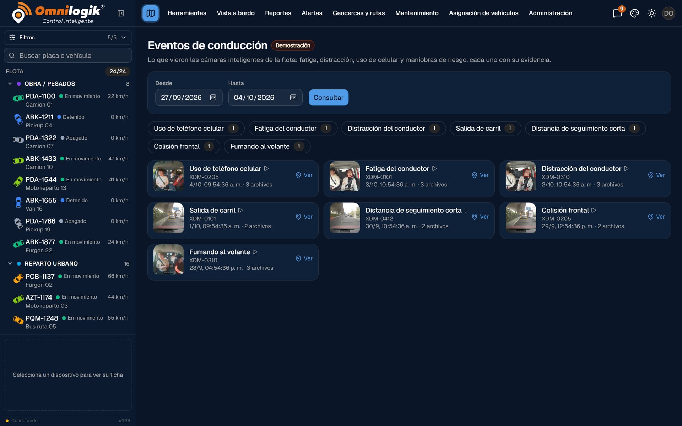682x426 pixels.
Task: Play the Colisión frontal event video
Action: coord(594,210)
